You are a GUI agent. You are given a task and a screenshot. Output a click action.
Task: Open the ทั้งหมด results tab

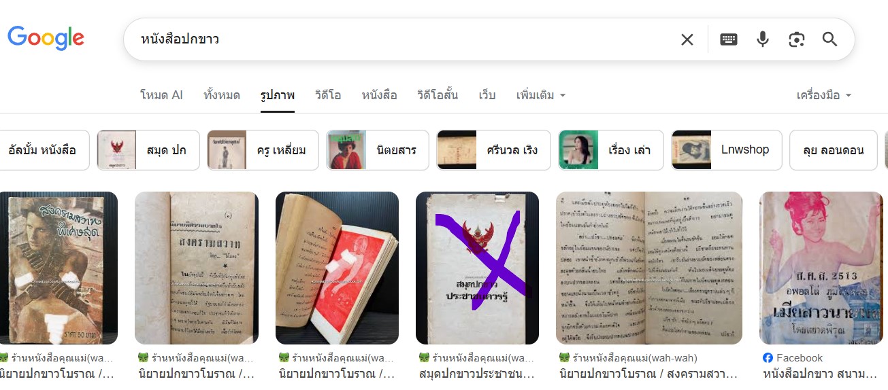(x=222, y=95)
